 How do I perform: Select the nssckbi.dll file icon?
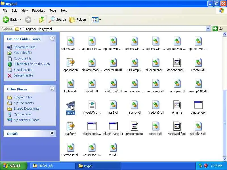coord(134,105)
